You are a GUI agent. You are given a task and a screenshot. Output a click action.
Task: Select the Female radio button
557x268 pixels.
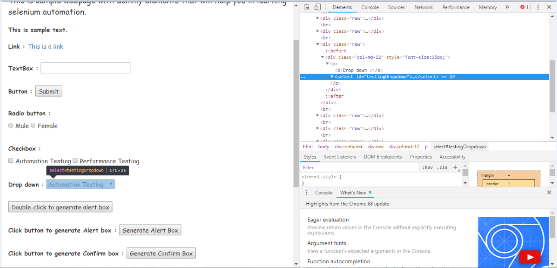coord(33,125)
